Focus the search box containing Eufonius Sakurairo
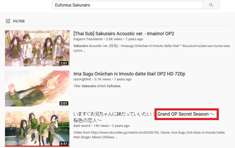 tap(128, 5)
